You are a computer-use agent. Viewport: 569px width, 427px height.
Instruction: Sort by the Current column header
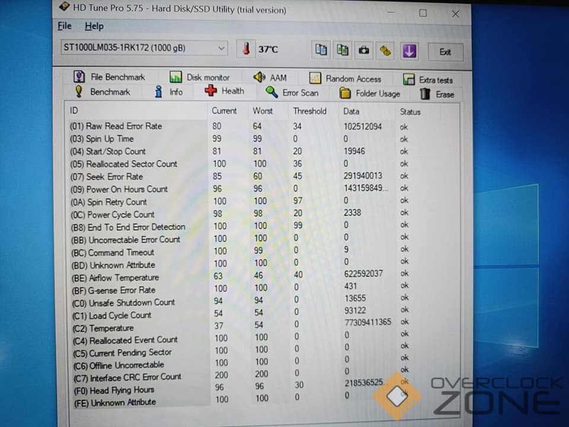(224, 111)
